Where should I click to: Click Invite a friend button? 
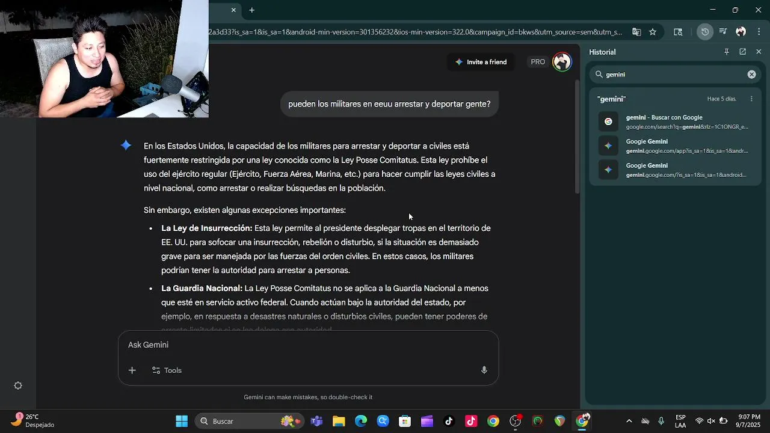coord(481,62)
